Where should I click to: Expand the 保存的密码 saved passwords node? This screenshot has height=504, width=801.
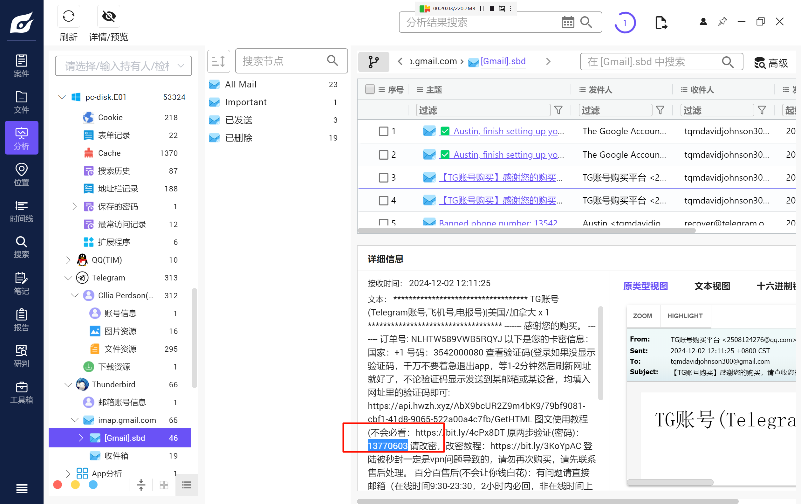[74, 206]
